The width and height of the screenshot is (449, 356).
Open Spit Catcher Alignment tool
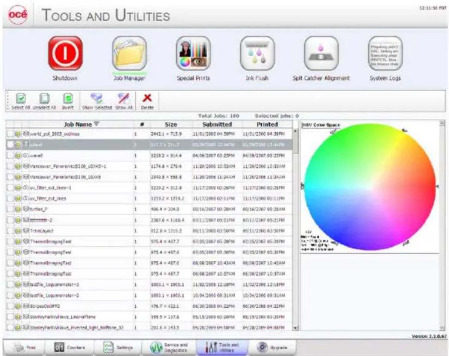pyautogui.click(x=321, y=53)
